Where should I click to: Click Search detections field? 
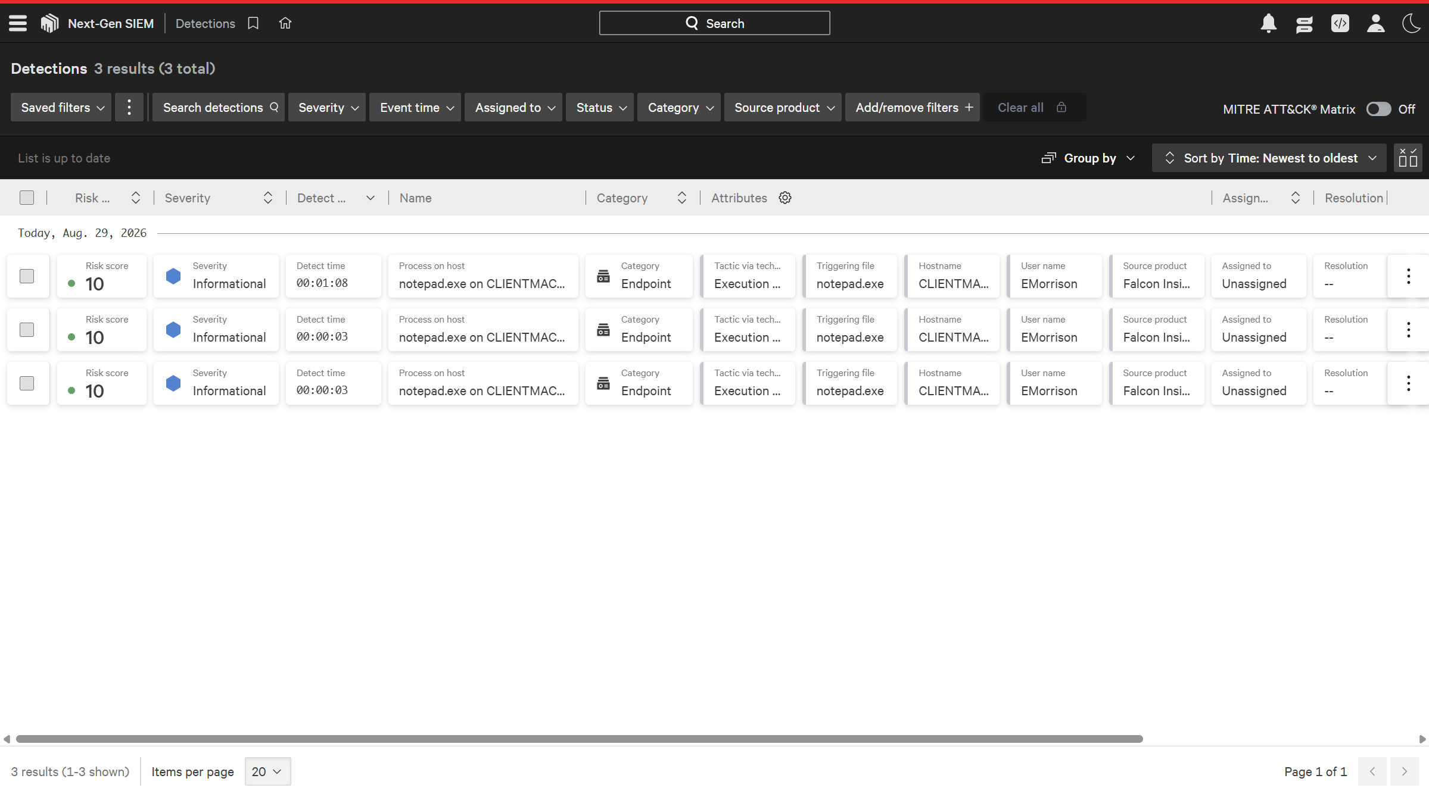[219, 107]
